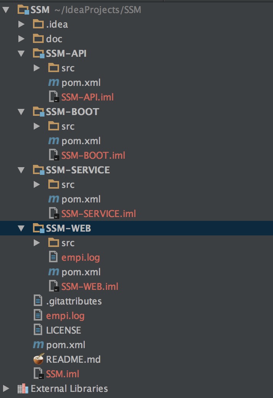Click the Maven icon beside SSM-API pom.xml
The width and height of the screenshot is (273, 398).
[54, 82]
